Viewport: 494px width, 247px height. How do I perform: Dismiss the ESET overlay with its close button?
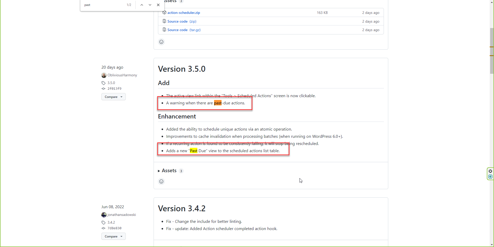click(490, 171)
